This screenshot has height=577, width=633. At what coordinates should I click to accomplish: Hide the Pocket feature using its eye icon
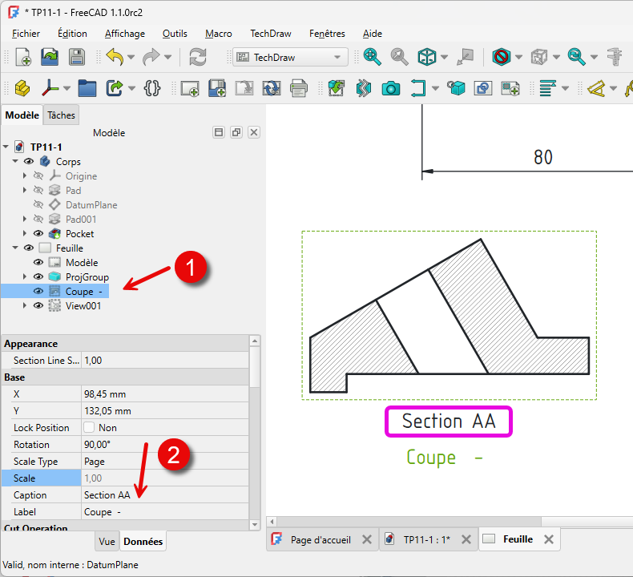coord(38,234)
